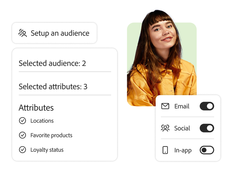
Task: Click the Email channel label
Action: click(x=182, y=106)
